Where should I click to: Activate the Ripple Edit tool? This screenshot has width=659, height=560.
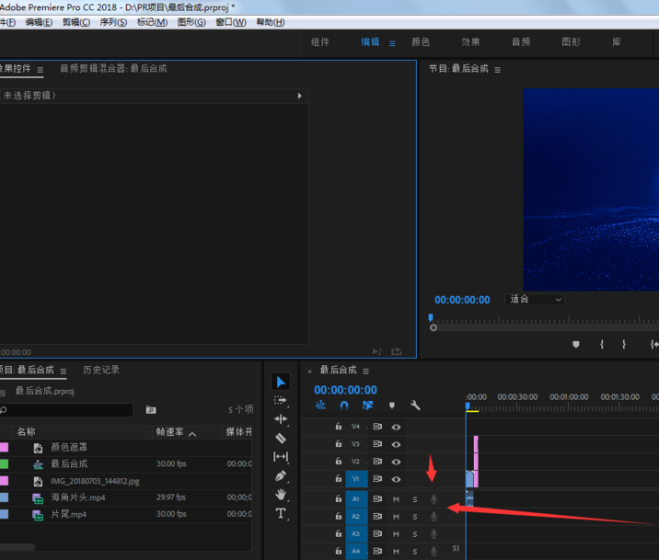282,418
